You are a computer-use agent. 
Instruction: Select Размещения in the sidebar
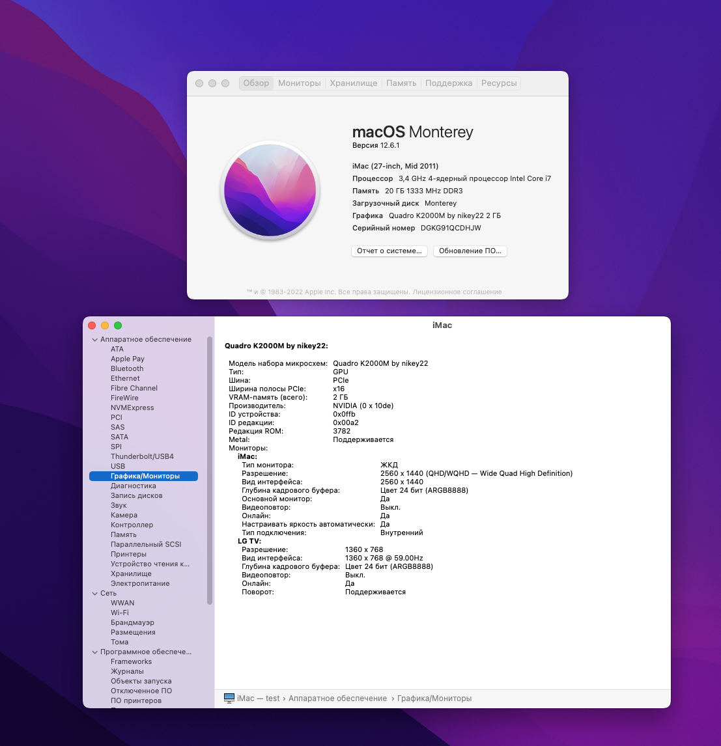[x=134, y=632]
